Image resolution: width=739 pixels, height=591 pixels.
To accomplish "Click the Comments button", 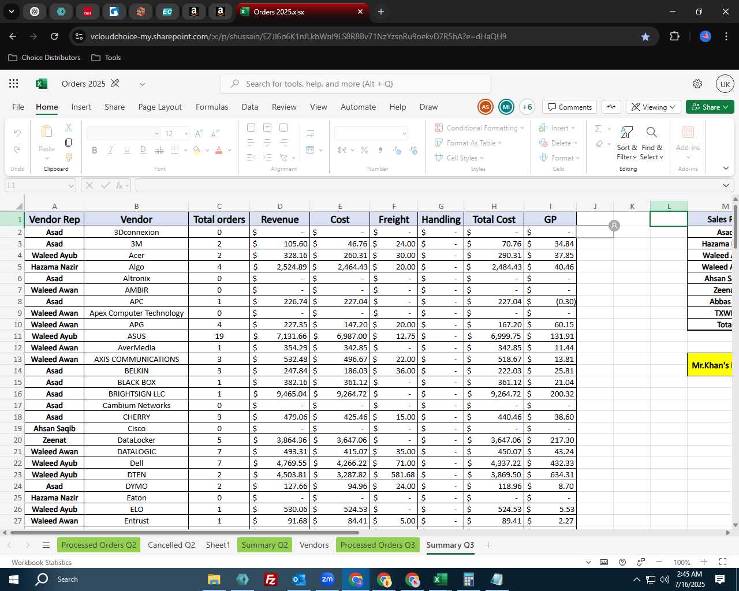I will point(570,107).
